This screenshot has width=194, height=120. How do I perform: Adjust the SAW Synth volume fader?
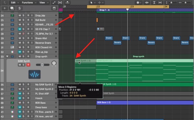pyautogui.click(x=42, y=65)
